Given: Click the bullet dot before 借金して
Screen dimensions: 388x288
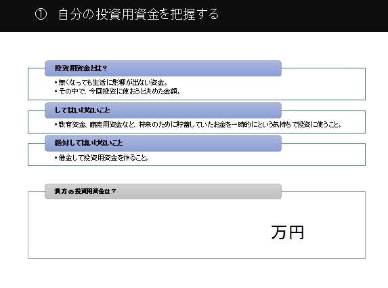Looking at the screenshot, I should [56, 158].
